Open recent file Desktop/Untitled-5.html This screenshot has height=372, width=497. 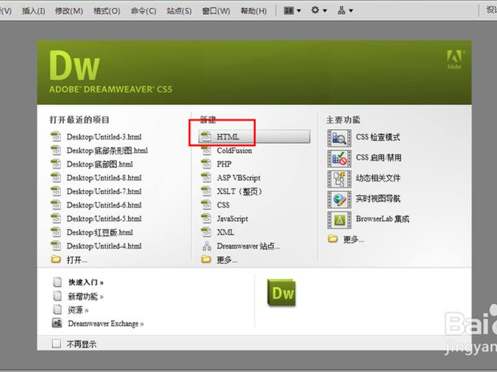(x=104, y=219)
